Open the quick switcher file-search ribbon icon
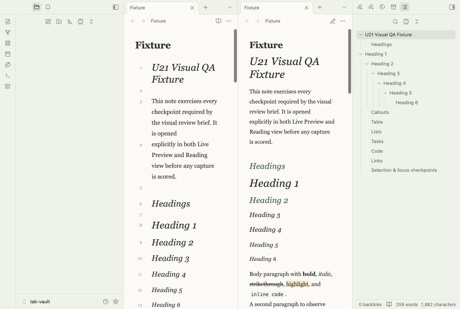The width and height of the screenshot is (460, 309). click(x=8, y=22)
